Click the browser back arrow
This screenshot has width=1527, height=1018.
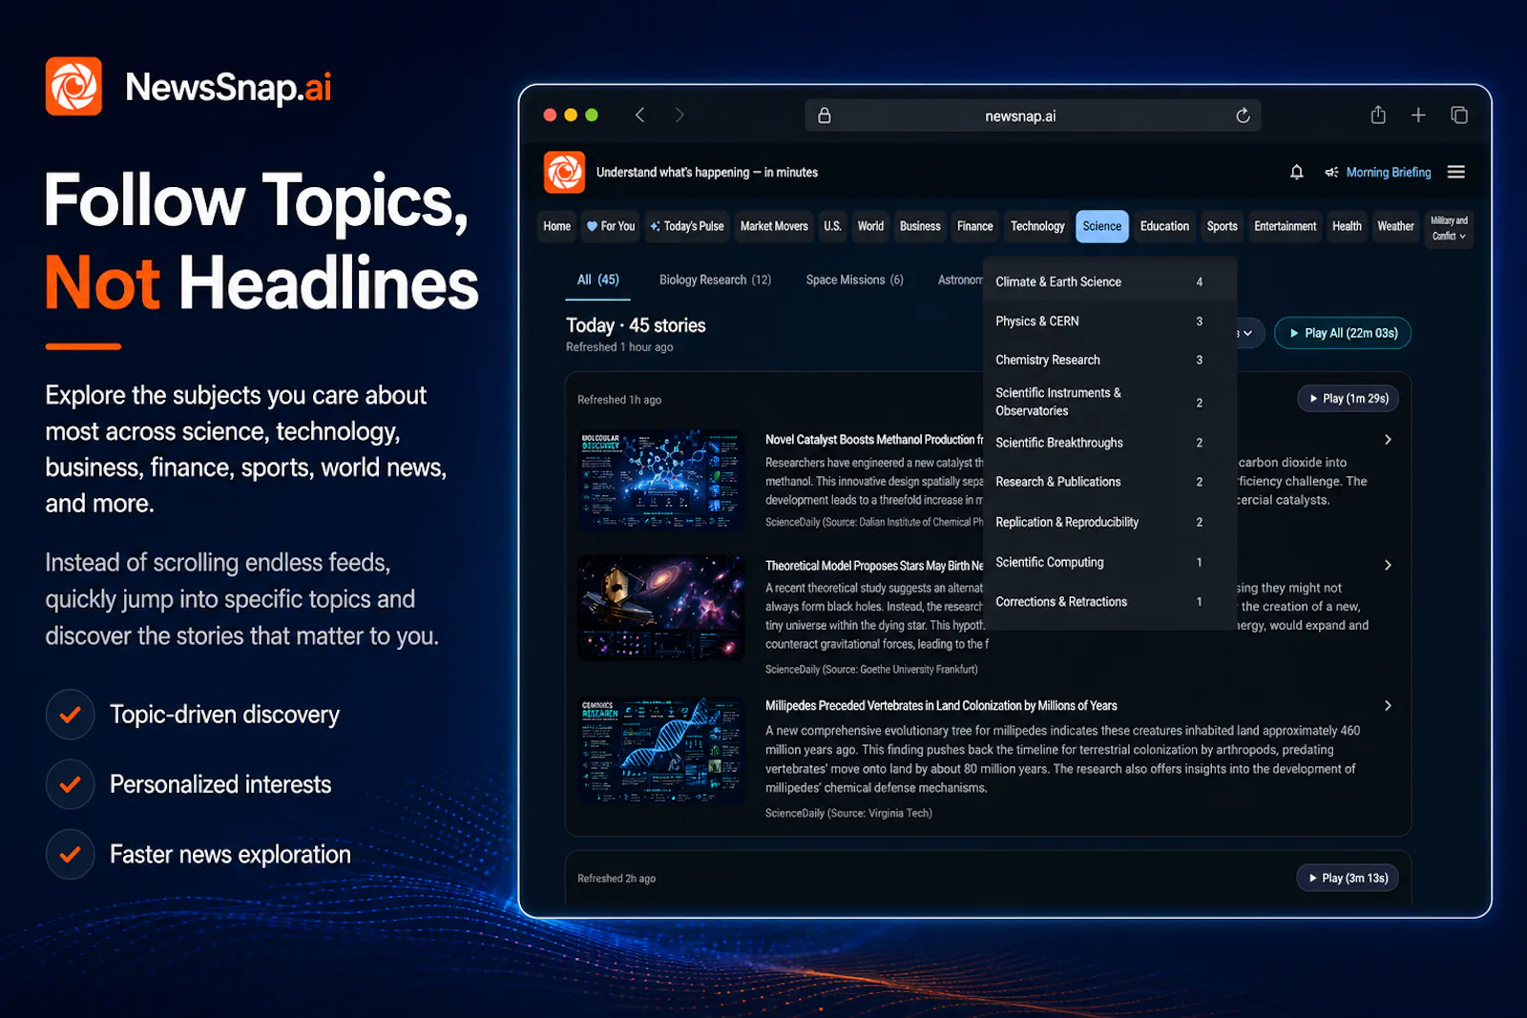pos(639,115)
